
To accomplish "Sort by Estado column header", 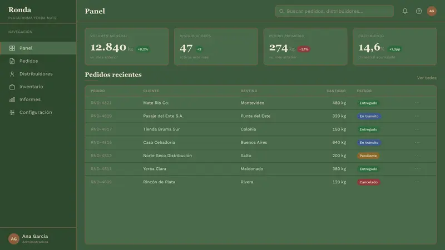I will point(364,91).
